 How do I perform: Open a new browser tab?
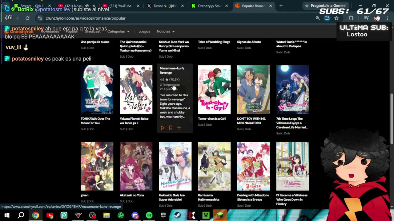pyautogui.click(x=281, y=6)
